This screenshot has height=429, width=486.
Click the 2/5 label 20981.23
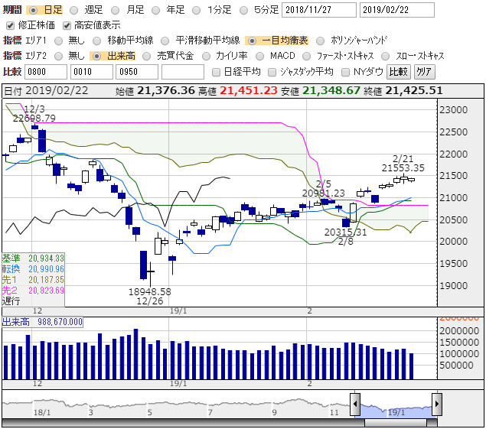click(324, 193)
